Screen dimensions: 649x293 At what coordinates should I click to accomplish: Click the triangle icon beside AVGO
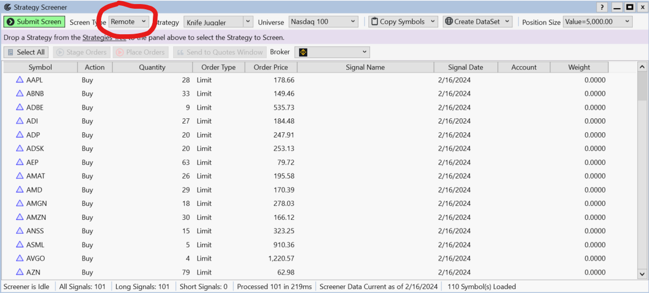20,259
